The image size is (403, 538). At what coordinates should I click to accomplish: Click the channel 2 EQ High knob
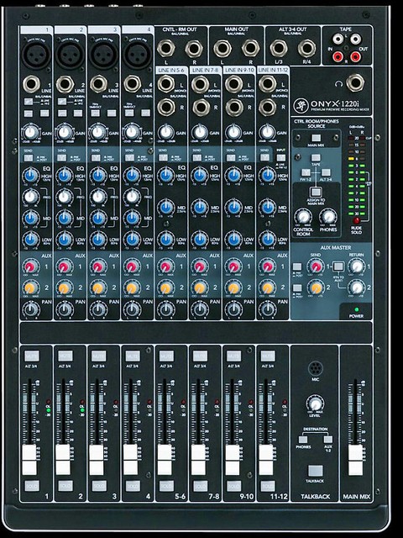64,176
